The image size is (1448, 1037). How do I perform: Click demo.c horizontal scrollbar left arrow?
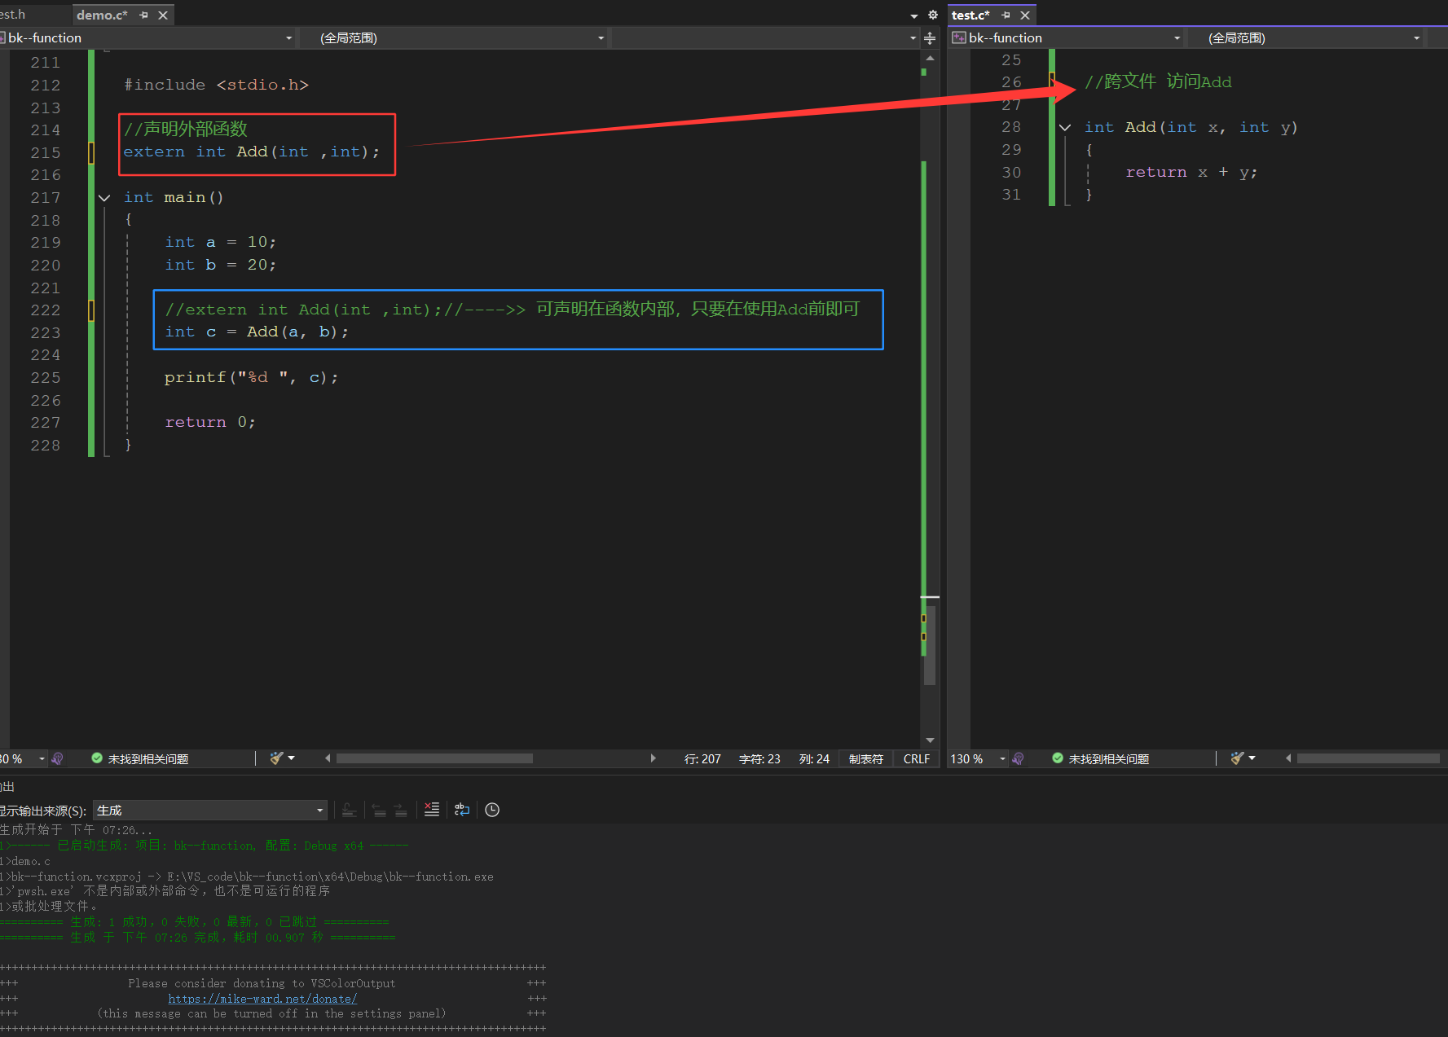[328, 758]
